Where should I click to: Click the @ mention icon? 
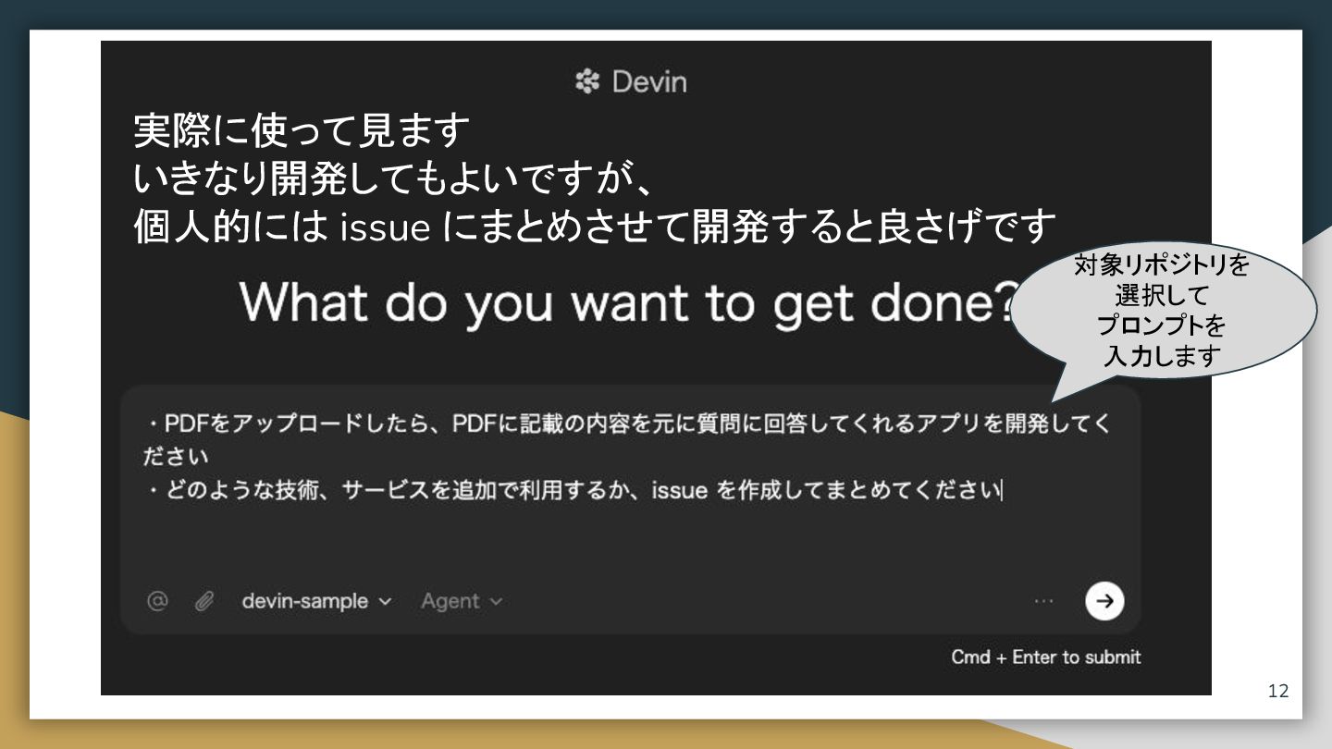(157, 601)
